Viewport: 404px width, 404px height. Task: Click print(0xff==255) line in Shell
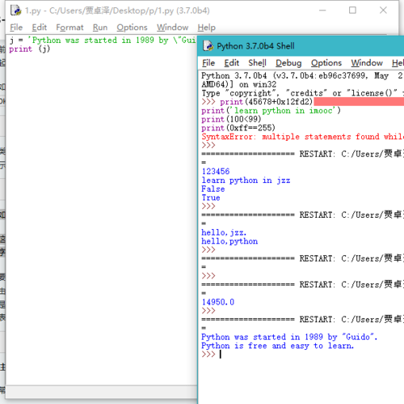point(238,128)
